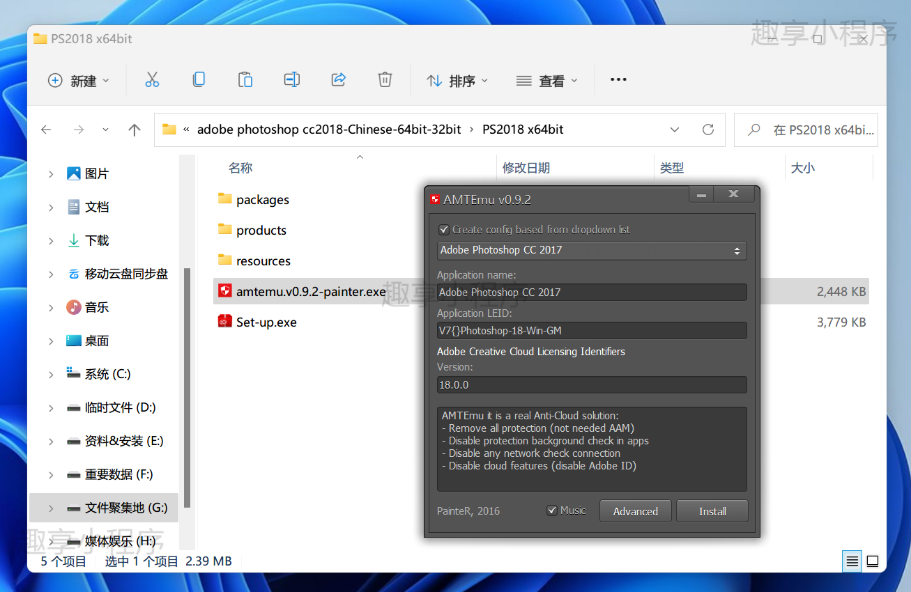Select 图片 Pictures in the sidebar
Screen dimensions: 911x592
89,173
